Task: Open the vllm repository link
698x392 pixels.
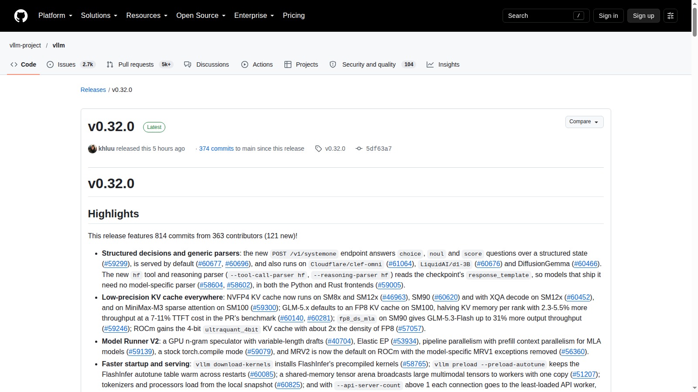Action: coord(58,45)
